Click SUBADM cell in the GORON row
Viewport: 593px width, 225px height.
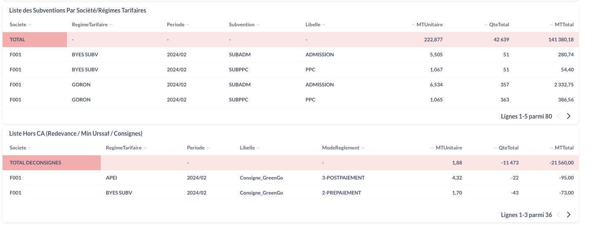pyautogui.click(x=240, y=85)
